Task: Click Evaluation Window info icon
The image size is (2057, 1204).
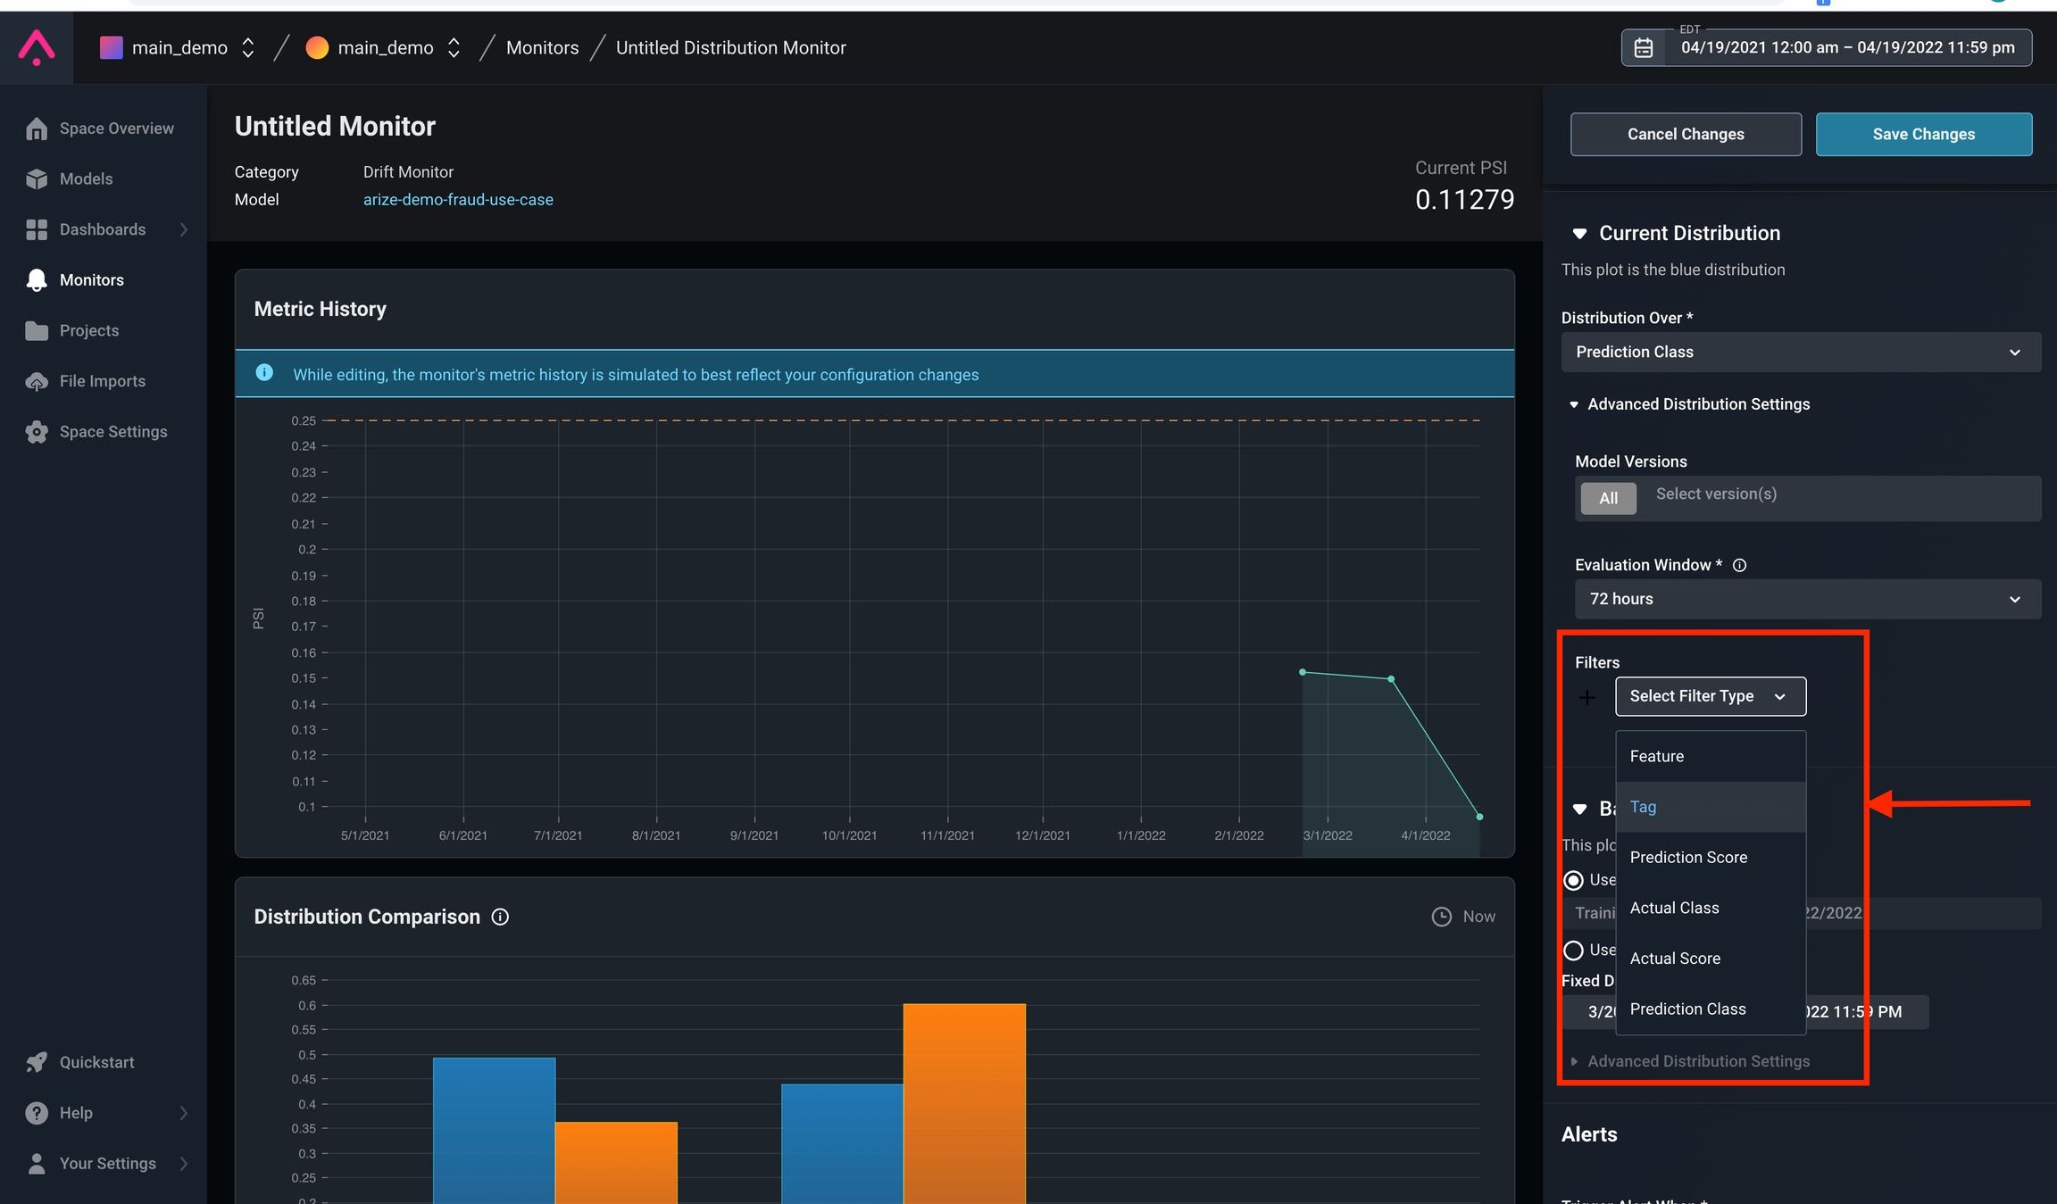Action: 1739,565
